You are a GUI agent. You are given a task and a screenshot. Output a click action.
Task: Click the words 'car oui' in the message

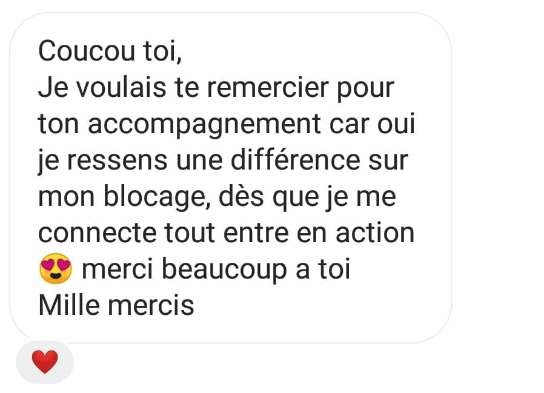(x=372, y=124)
